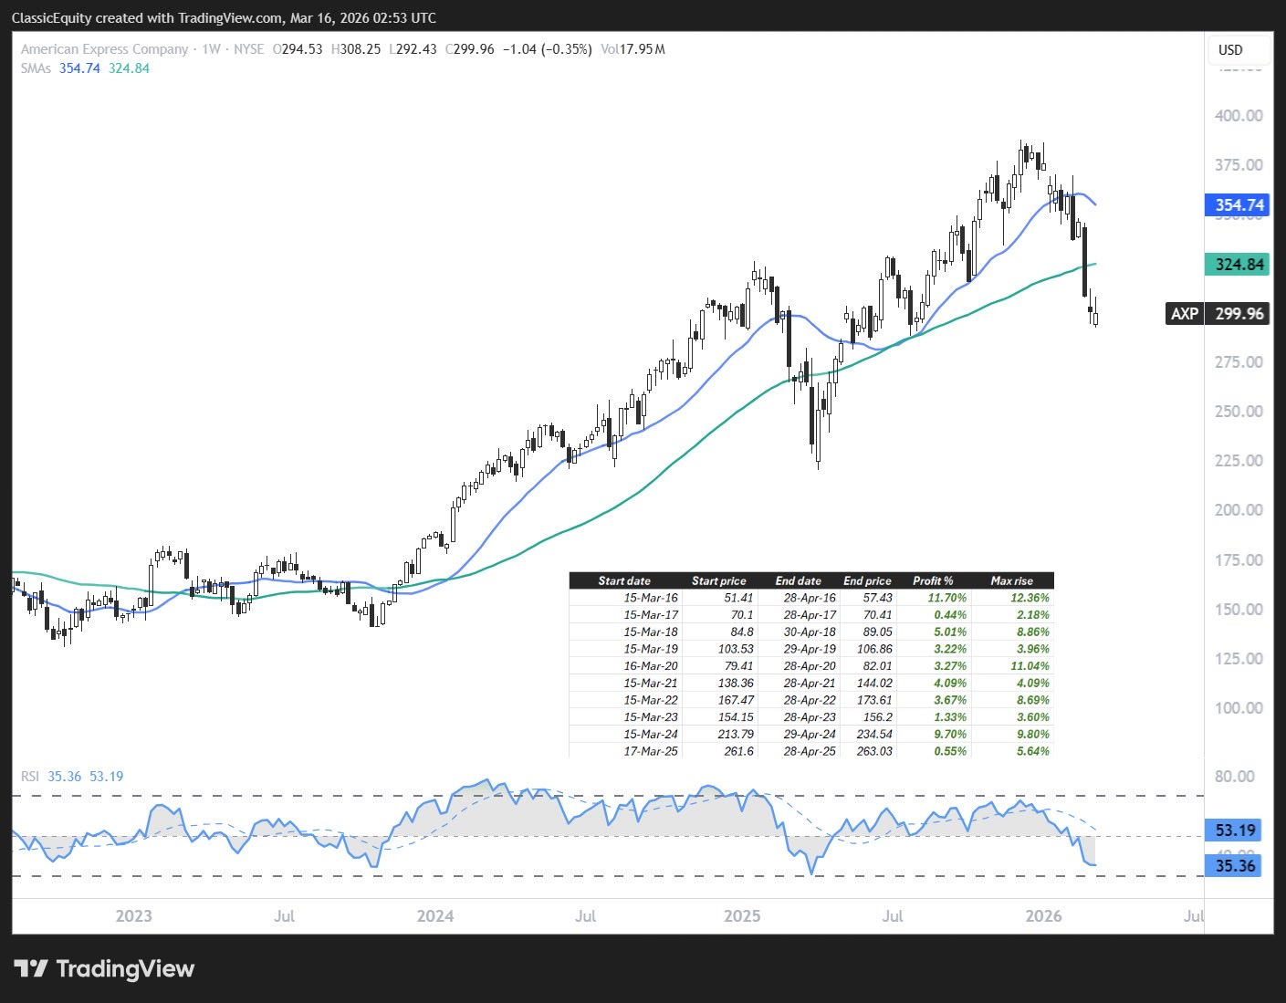Screen dimensions: 1286x1003
Task: Click the 11.70% profit cell
Action: click(x=946, y=598)
